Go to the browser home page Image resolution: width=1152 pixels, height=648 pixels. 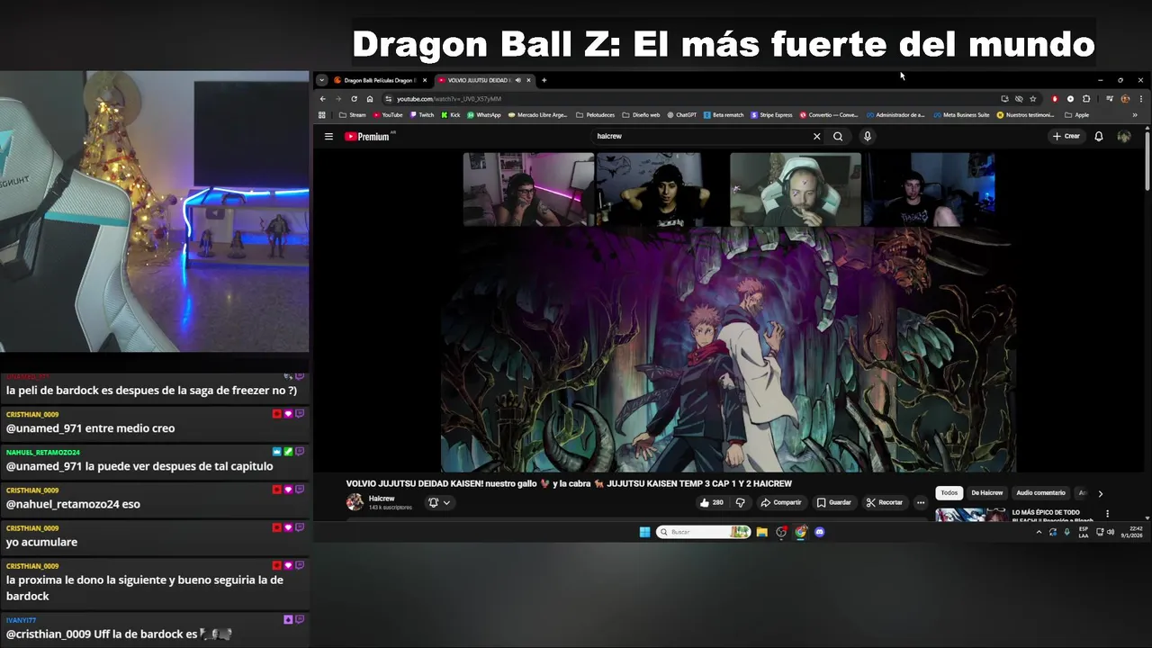(x=369, y=99)
